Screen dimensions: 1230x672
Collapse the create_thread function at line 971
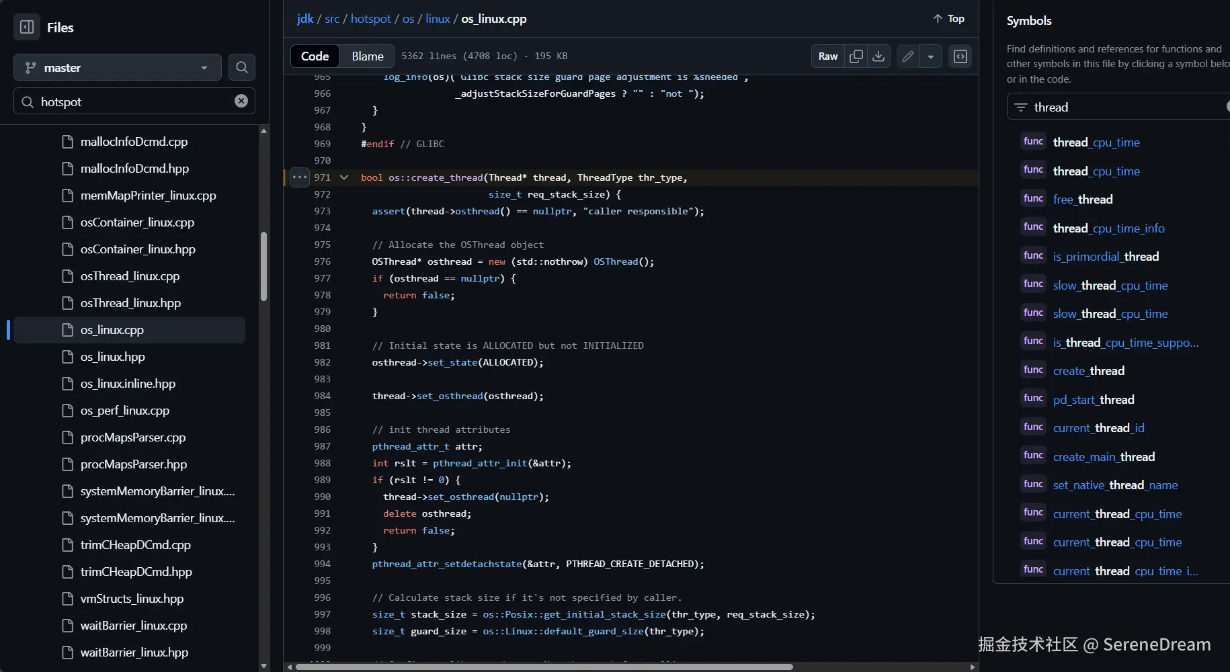(x=344, y=177)
